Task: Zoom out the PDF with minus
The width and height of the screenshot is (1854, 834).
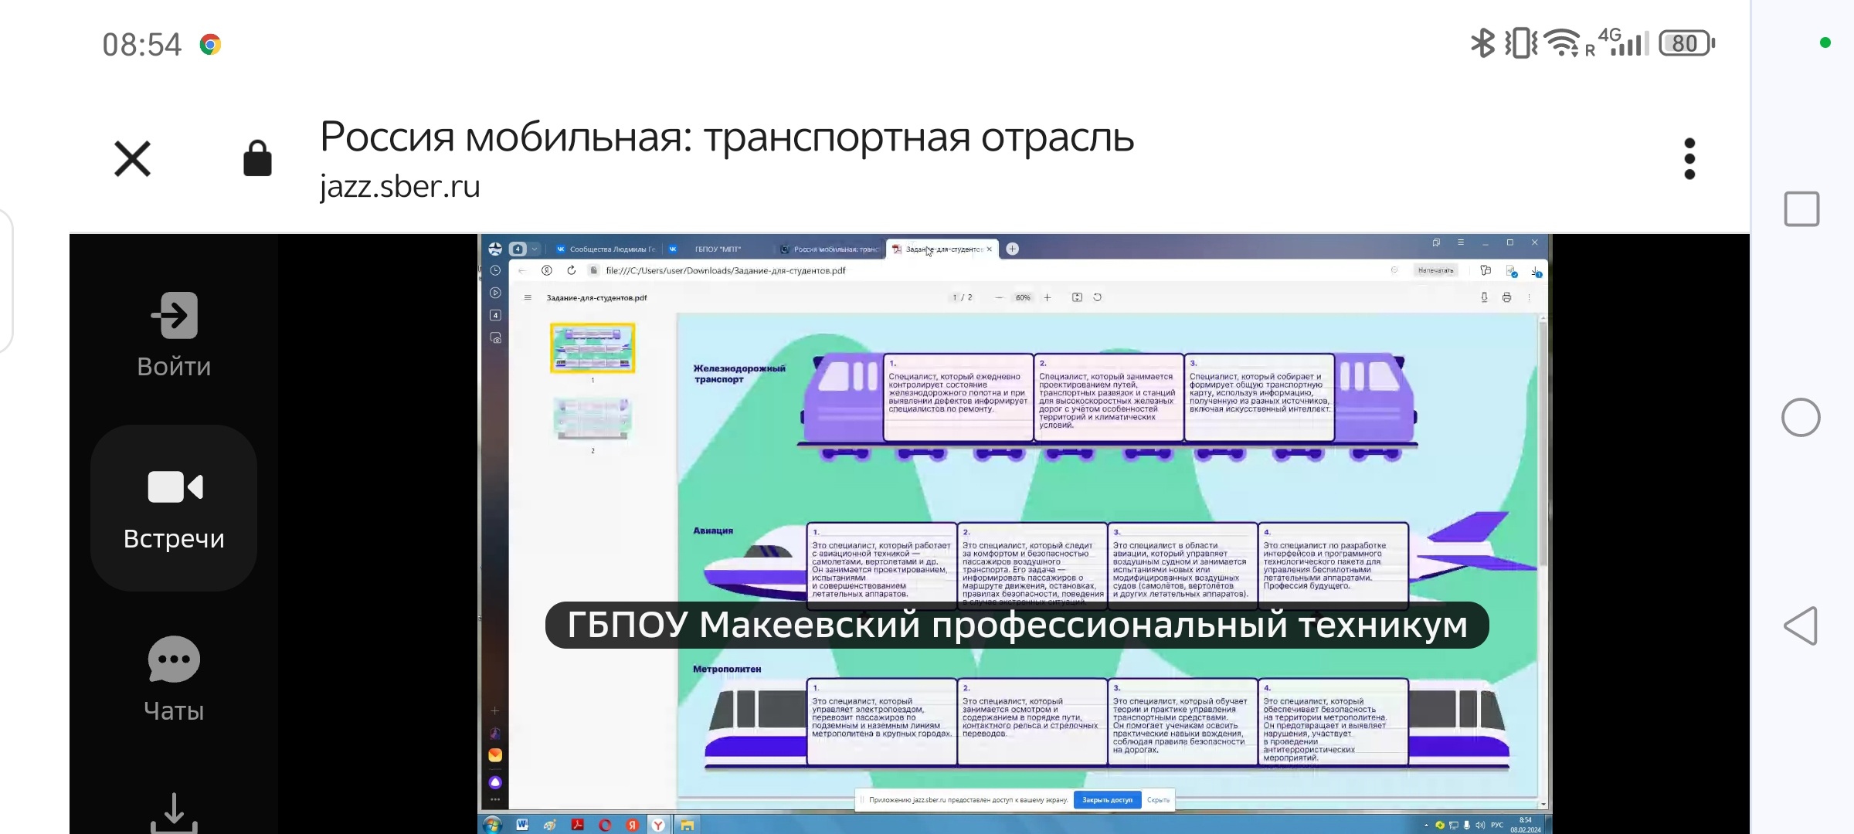Action: point(999,297)
